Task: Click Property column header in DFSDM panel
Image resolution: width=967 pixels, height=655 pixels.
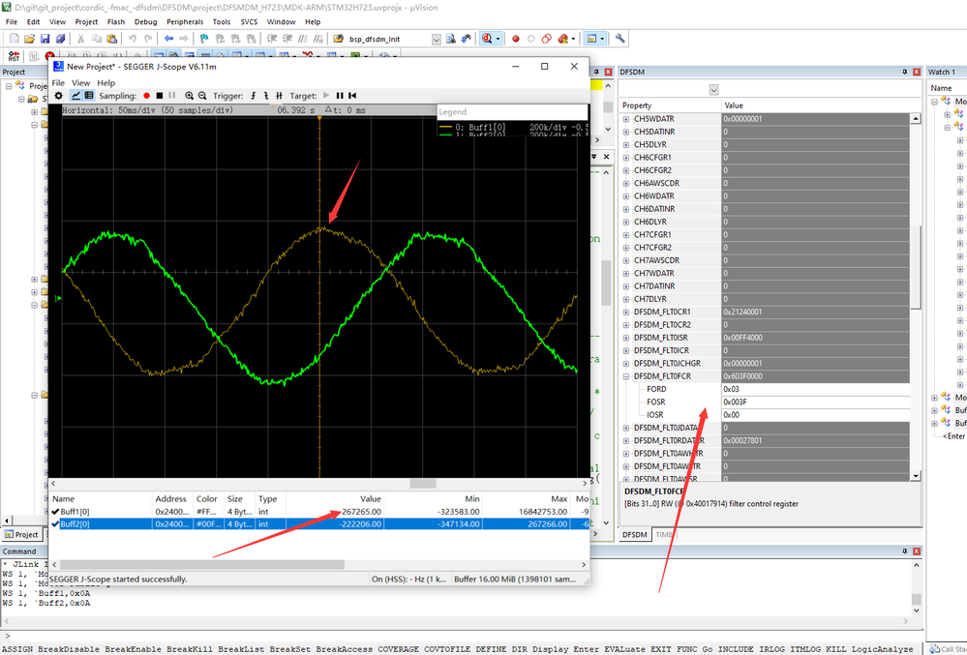Action: tap(670, 105)
